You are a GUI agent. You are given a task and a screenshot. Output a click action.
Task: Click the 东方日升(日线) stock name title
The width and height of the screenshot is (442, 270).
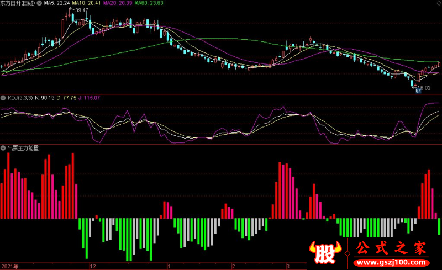(x=18, y=3)
